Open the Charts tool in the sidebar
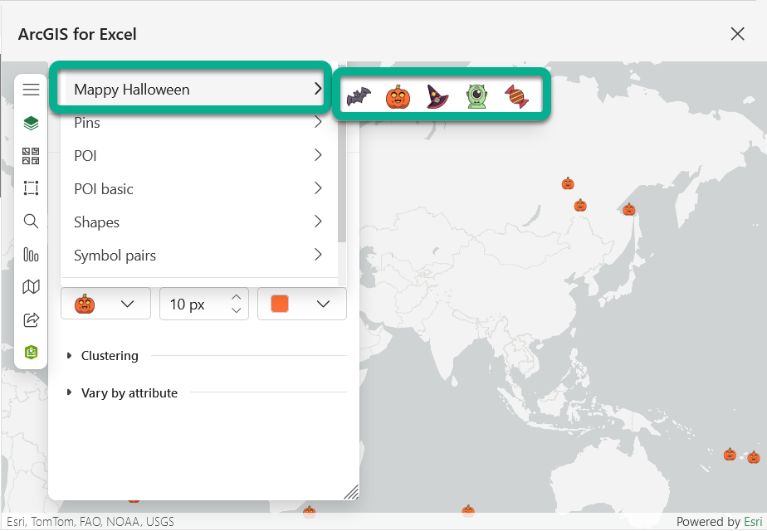Viewport: 767px width, 531px height. 31,255
